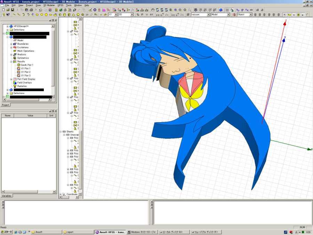The width and height of the screenshot is (313, 235).
Task: Open the 3D Modeler menu
Action: [x=49, y=5]
